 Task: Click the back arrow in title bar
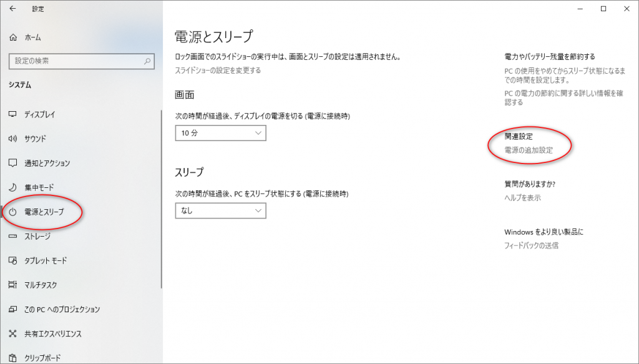pyautogui.click(x=12, y=9)
